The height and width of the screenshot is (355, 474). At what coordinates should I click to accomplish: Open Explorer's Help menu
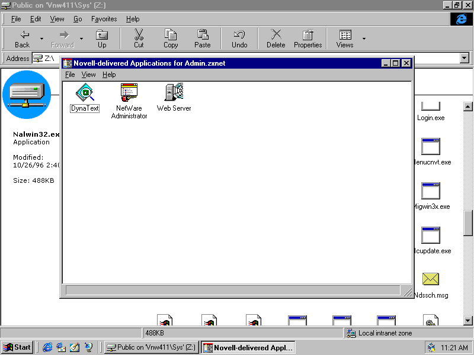pos(133,19)
